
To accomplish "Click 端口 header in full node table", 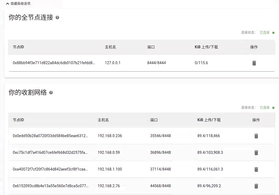I will [x=151, y=47].
